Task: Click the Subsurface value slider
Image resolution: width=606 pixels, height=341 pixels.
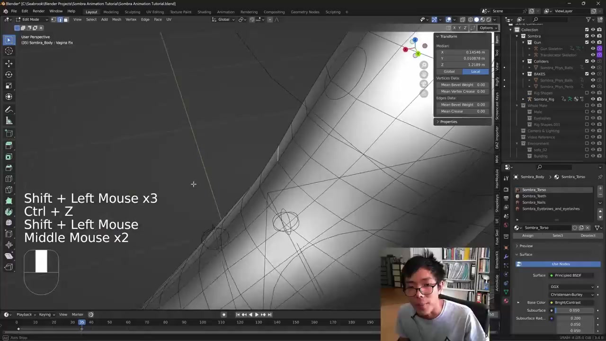Action: point(574,310)
